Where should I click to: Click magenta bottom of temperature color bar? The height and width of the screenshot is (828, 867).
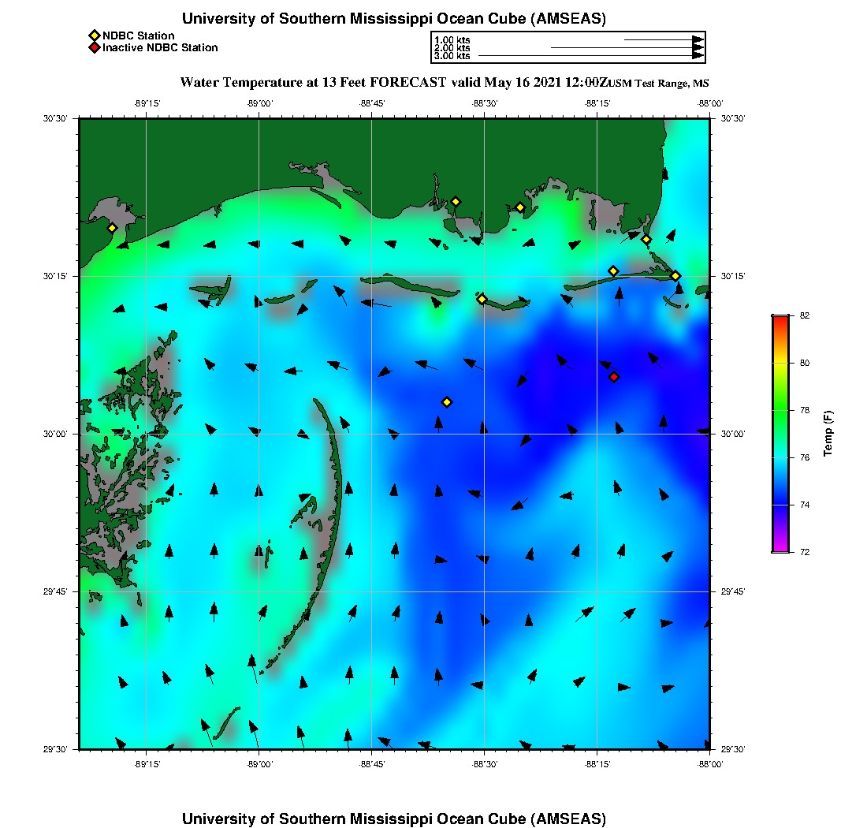[780, 548]
